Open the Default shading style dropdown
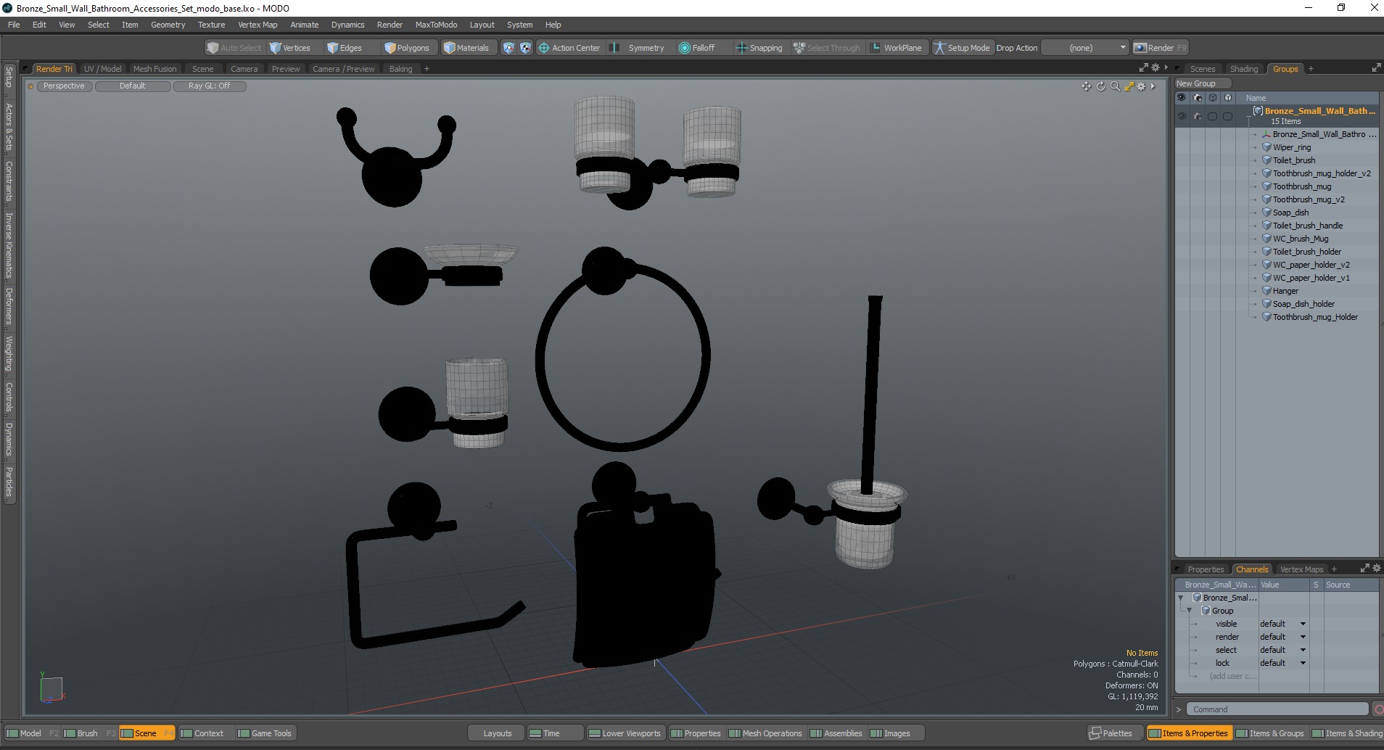The height and width of the screenshot is (750, 1384). [x=133, y=86]
